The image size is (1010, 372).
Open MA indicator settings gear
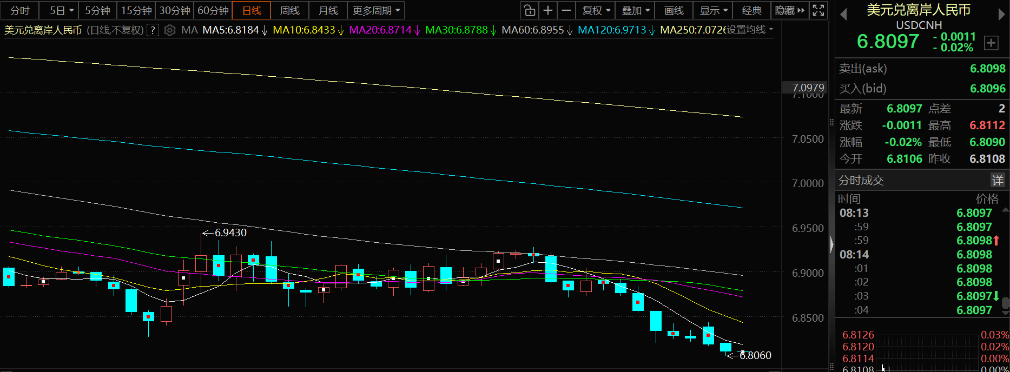[170, 30]
